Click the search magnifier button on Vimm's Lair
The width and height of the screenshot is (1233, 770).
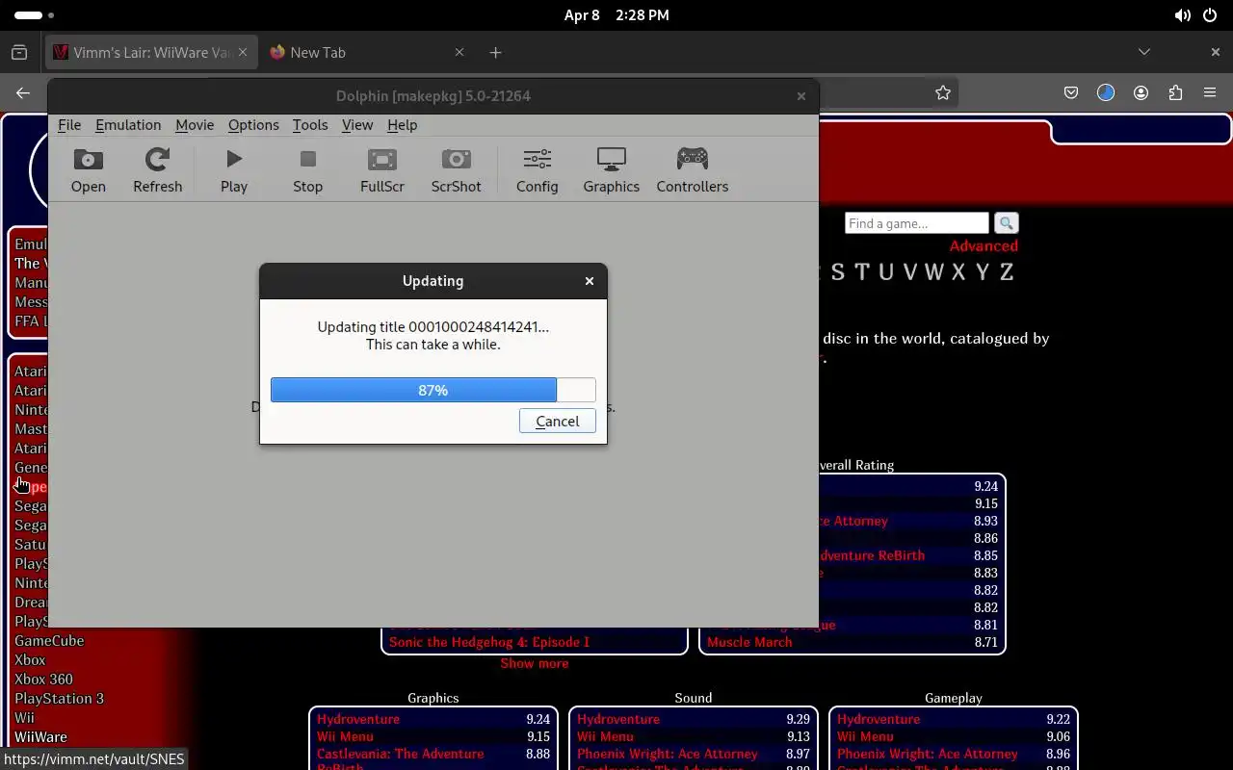pos(1007,223)
